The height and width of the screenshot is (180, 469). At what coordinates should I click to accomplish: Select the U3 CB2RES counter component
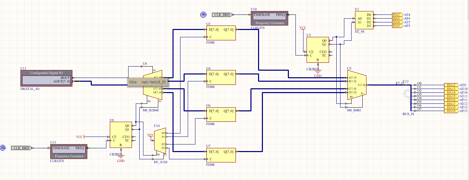click(x=317, y=50)
